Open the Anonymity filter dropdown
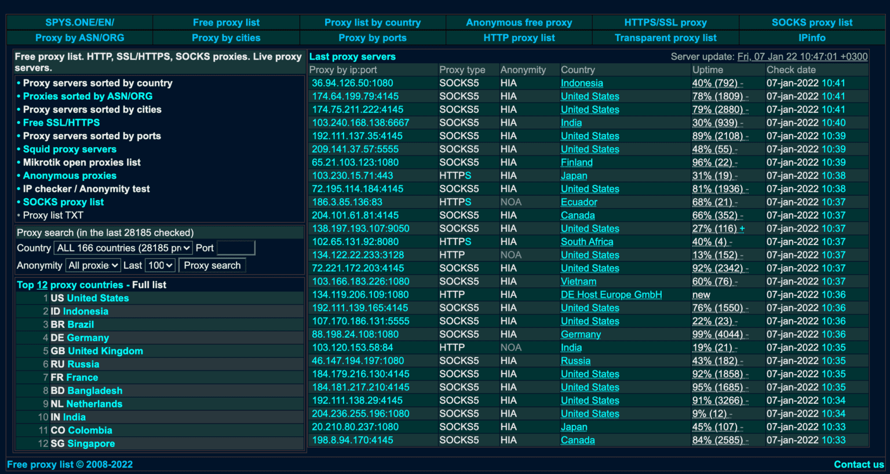Image resolution: width=890 pixels, height=474 pixels. point(93,265)
